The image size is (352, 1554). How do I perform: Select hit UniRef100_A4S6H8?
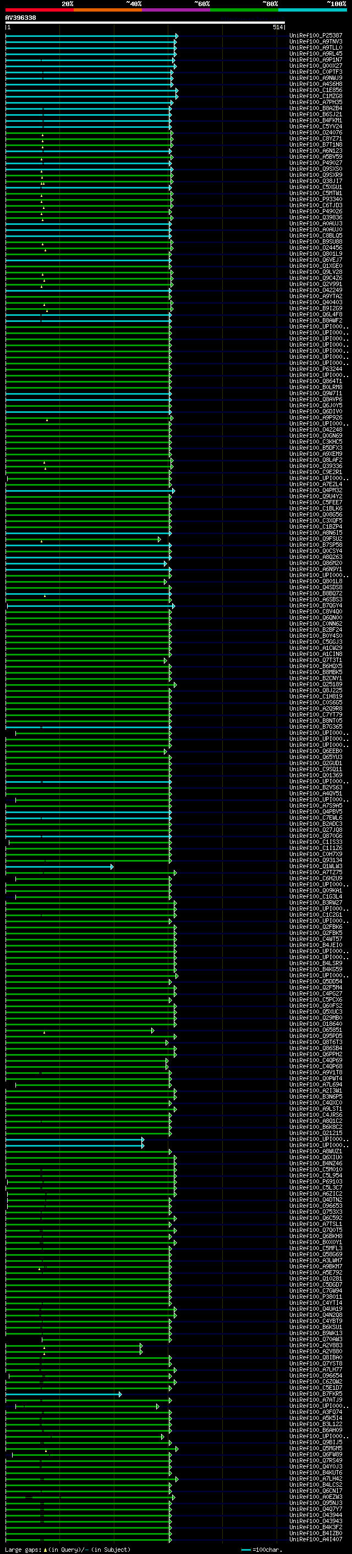pyautogui.click(x=316, y=84)
